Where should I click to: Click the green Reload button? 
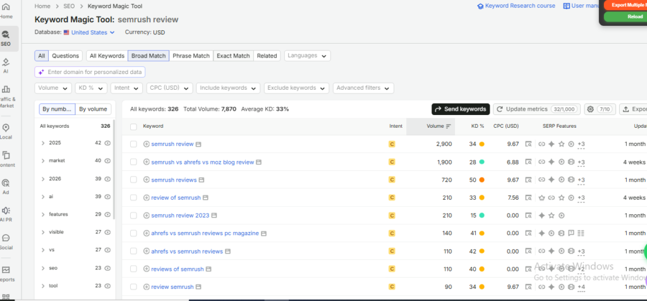point(625,16)
